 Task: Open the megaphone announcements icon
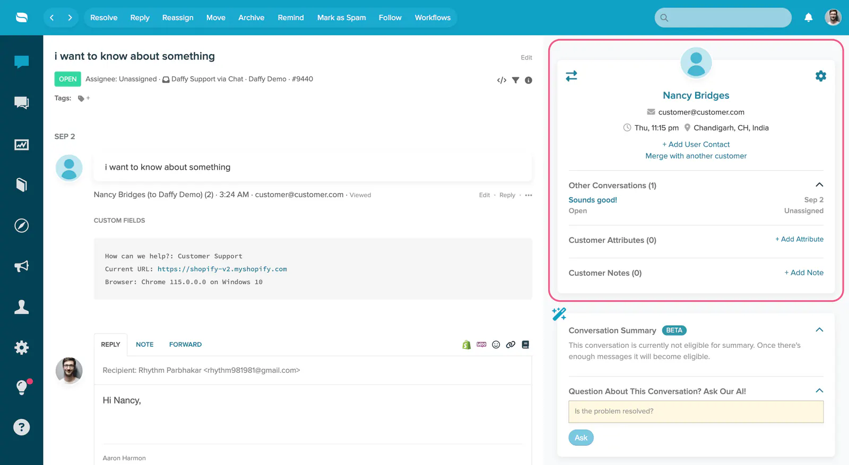coord(21,266)
